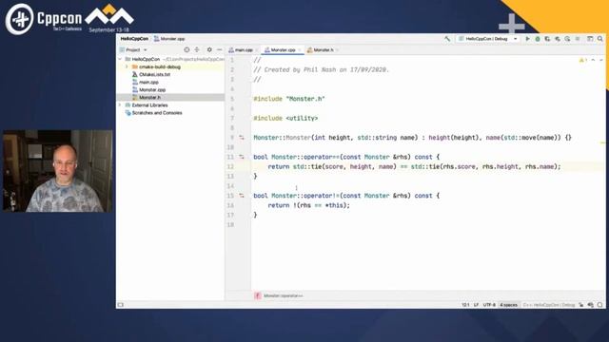Click gutter navigation icon on line 9
Viewport: 609px width, 342px height.
pos(242,138)
